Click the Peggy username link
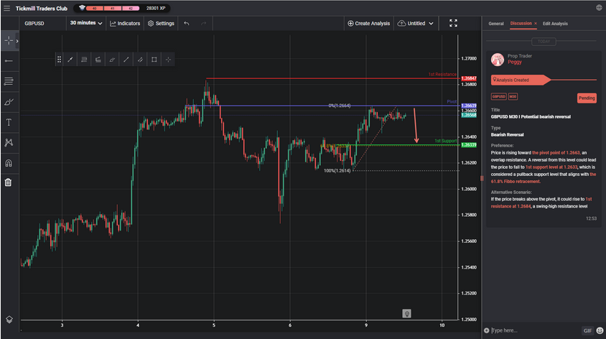The image size is (606, 339). (514, 62)
